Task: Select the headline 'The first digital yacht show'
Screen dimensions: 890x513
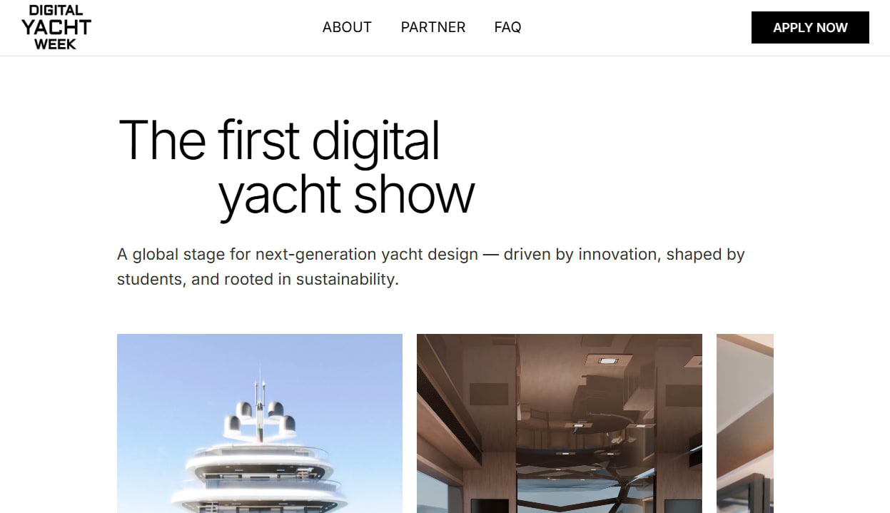Action: pyautogui.click(x=296, y=166)
